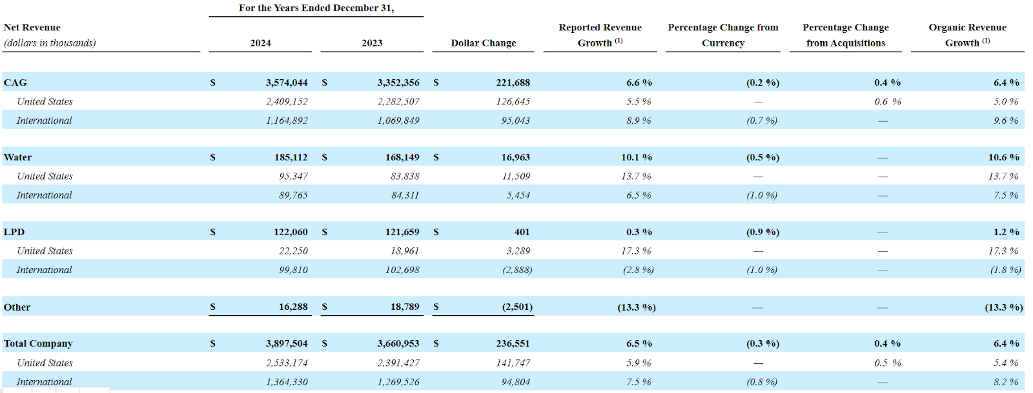Image resolution: width=1033 pixels, height=393 pixels.
Task: Click the For the Years Ended heading
Action: [x=316, y=8]
